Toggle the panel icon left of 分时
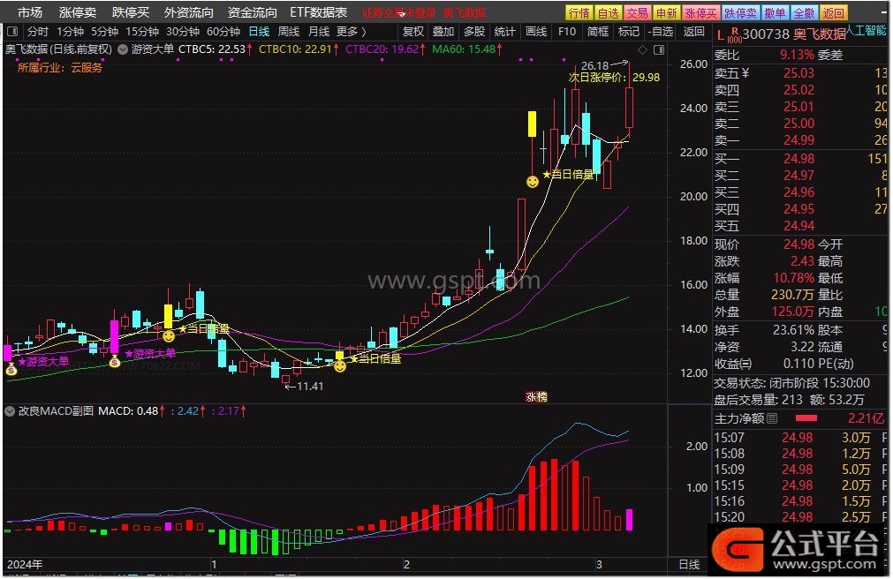This screenshot has height=579, width=893. pyautogui.click(x=12, y=32)
